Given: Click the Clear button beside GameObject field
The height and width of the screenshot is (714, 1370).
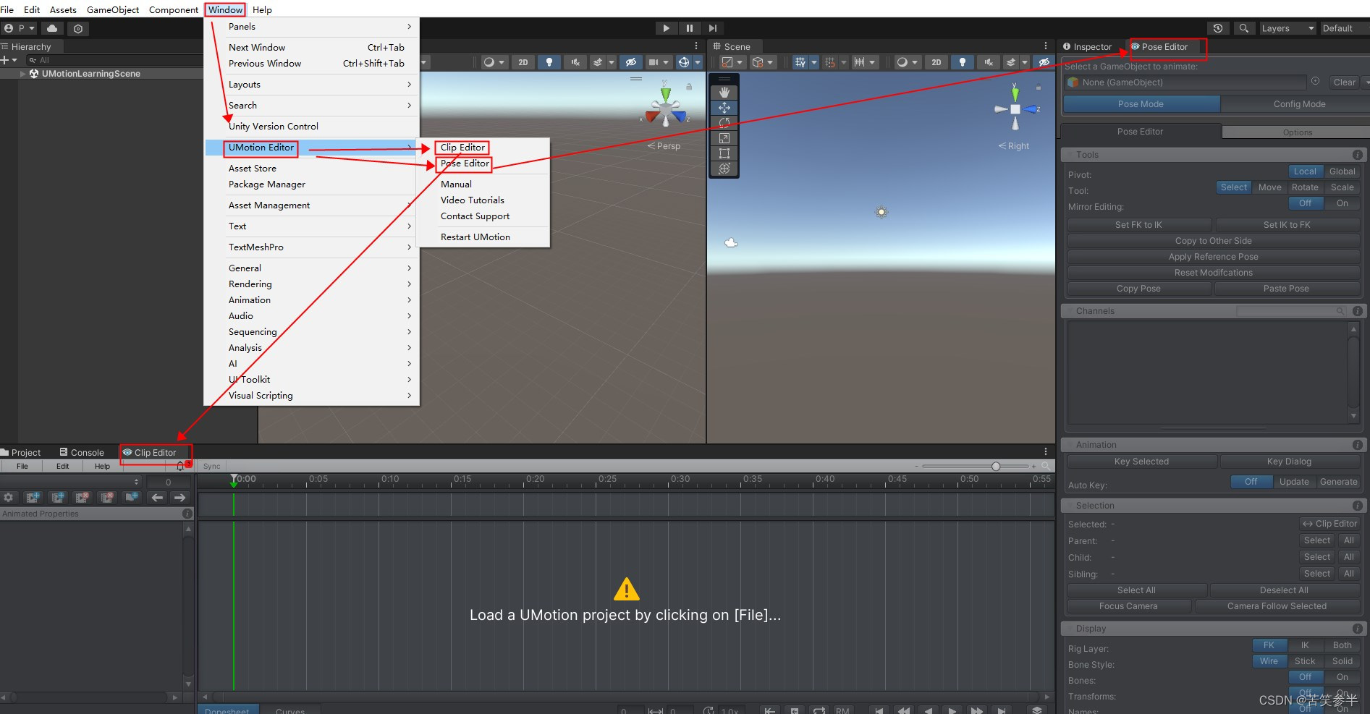Looking at the screenshot, I should click(x=1344, y=82).
